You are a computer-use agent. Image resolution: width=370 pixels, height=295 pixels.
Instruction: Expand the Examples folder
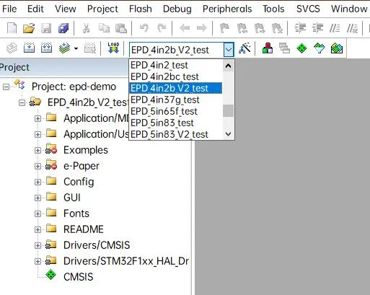coord(38,150)
